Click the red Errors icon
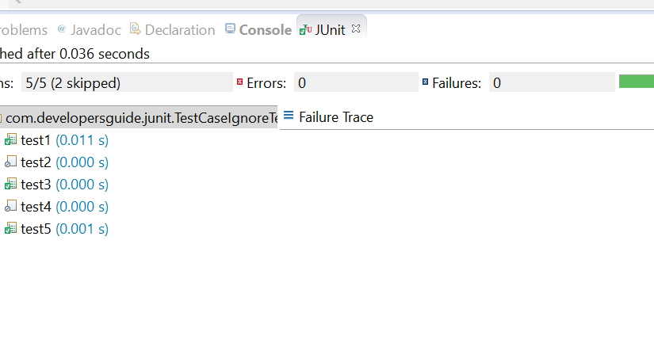654x343 pixels. click(239, 82)
